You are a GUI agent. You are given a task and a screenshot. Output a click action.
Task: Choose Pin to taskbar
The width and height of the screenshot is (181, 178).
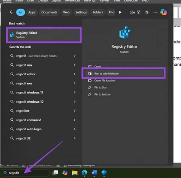coord(102,94)
